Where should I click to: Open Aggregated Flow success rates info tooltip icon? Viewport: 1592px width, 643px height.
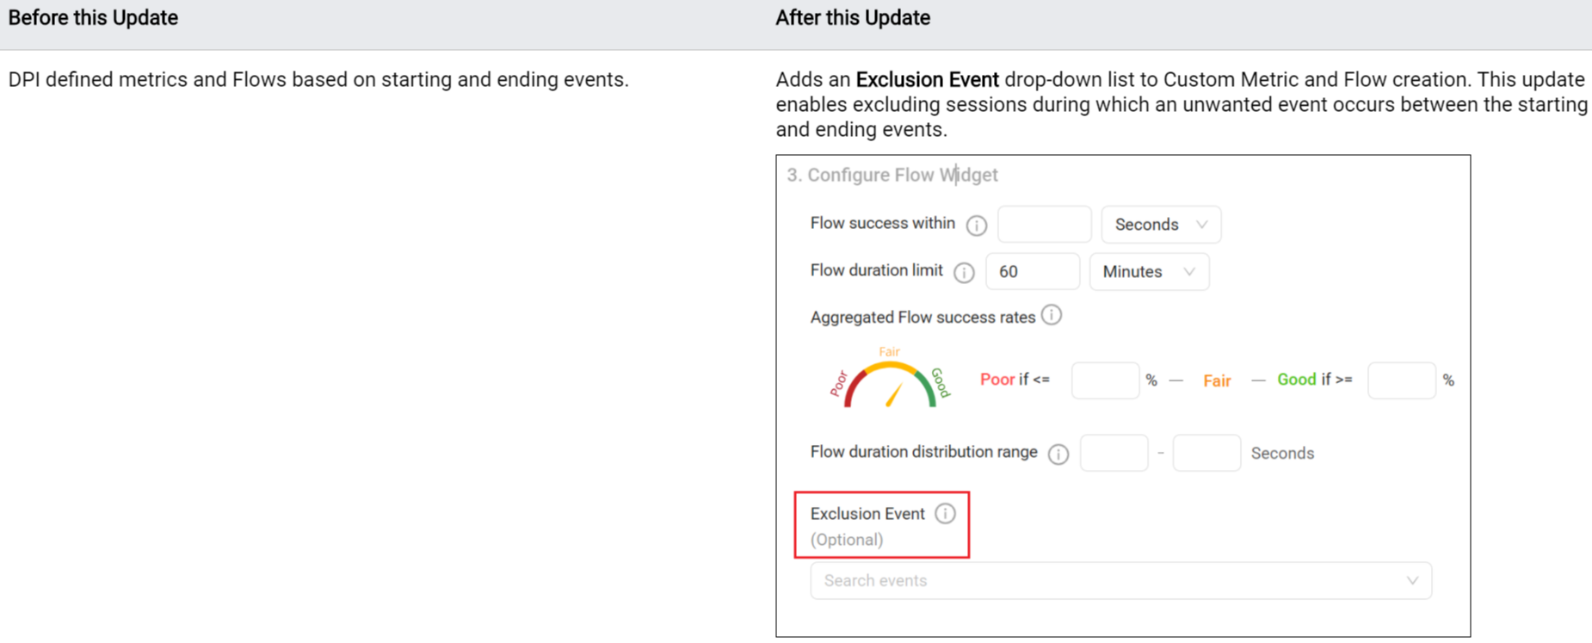pos(1052,315)
